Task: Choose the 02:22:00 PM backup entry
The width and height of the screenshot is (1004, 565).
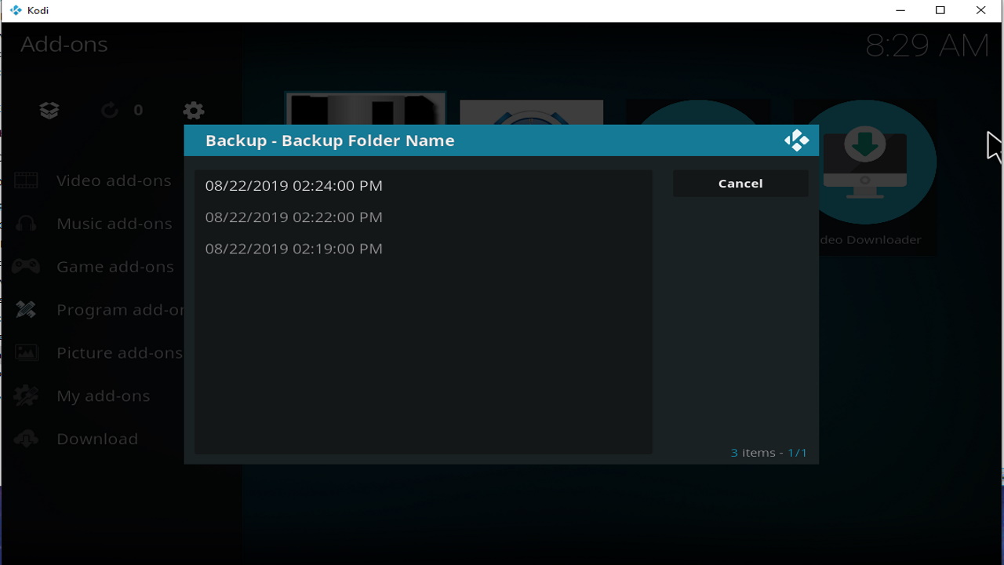Action: (294, 217)
